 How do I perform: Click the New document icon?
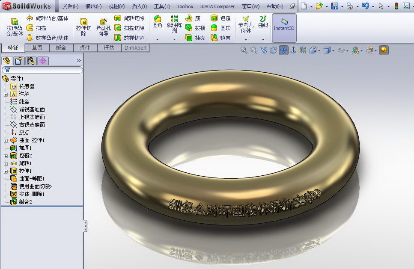tap(304, 6)
